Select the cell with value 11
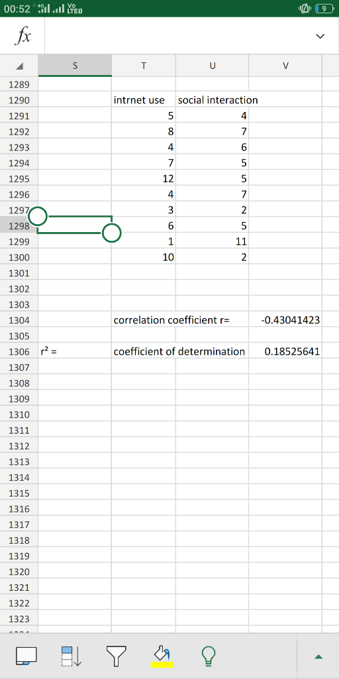Viewport: 339px width, 679px height. point(213,241)
